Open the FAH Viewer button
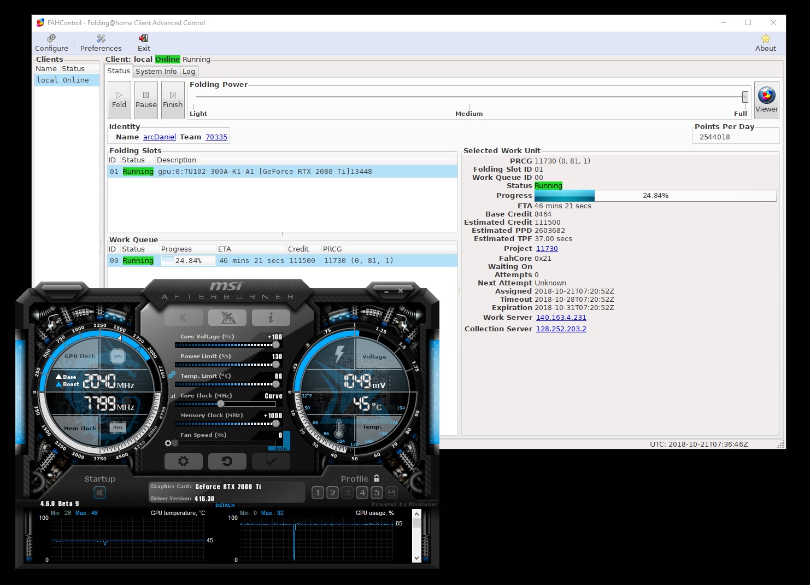 766,100
